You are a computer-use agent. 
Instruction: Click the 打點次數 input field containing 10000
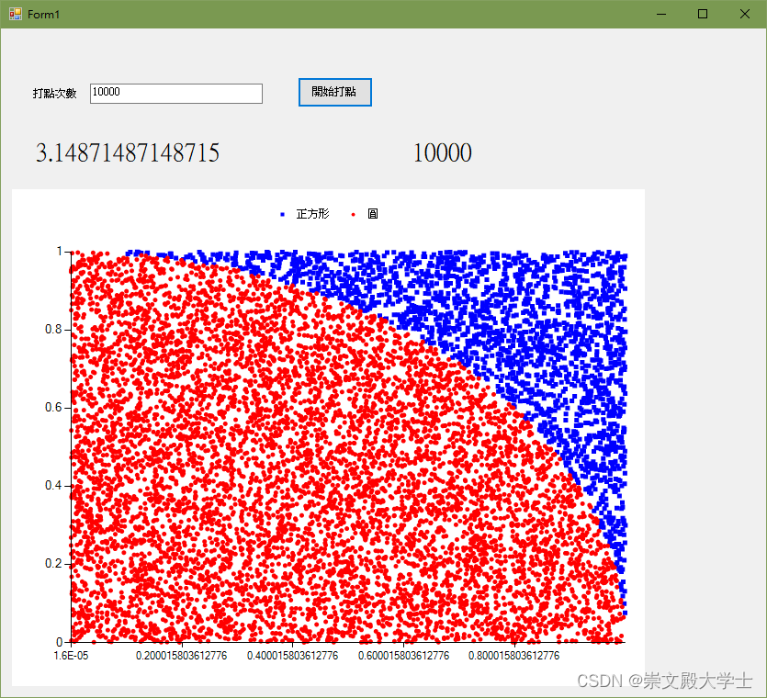click(176, 94)
